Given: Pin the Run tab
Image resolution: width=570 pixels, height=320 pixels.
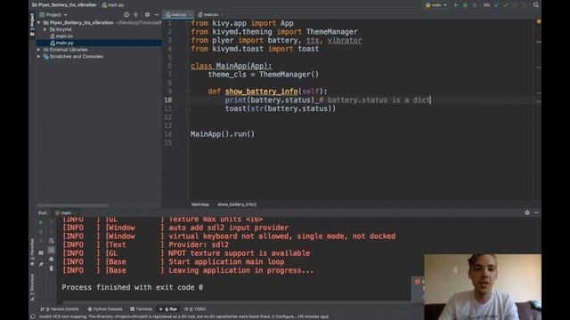Looking at the screenshot, I should click(x=41, y=265).
